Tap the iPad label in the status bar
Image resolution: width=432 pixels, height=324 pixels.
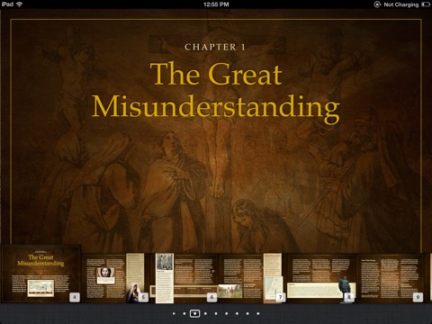tap(7, 4)
